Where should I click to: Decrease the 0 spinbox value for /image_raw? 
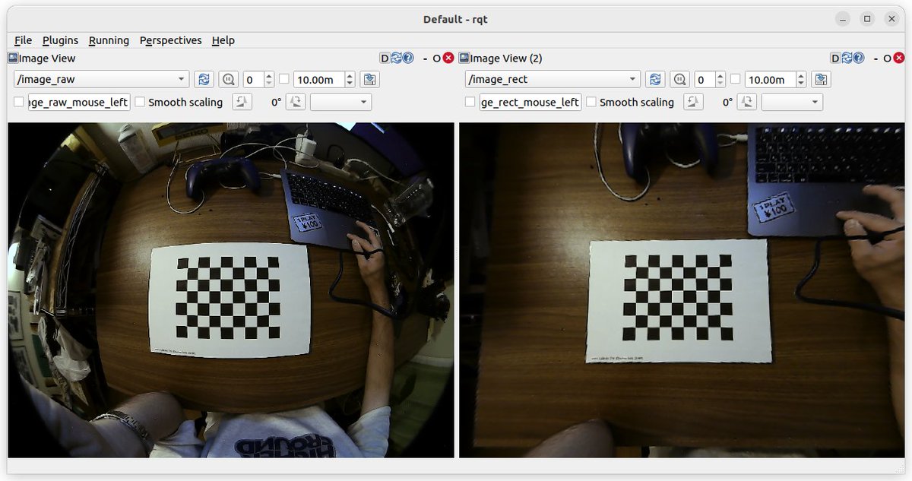click(x=269, y=84)
